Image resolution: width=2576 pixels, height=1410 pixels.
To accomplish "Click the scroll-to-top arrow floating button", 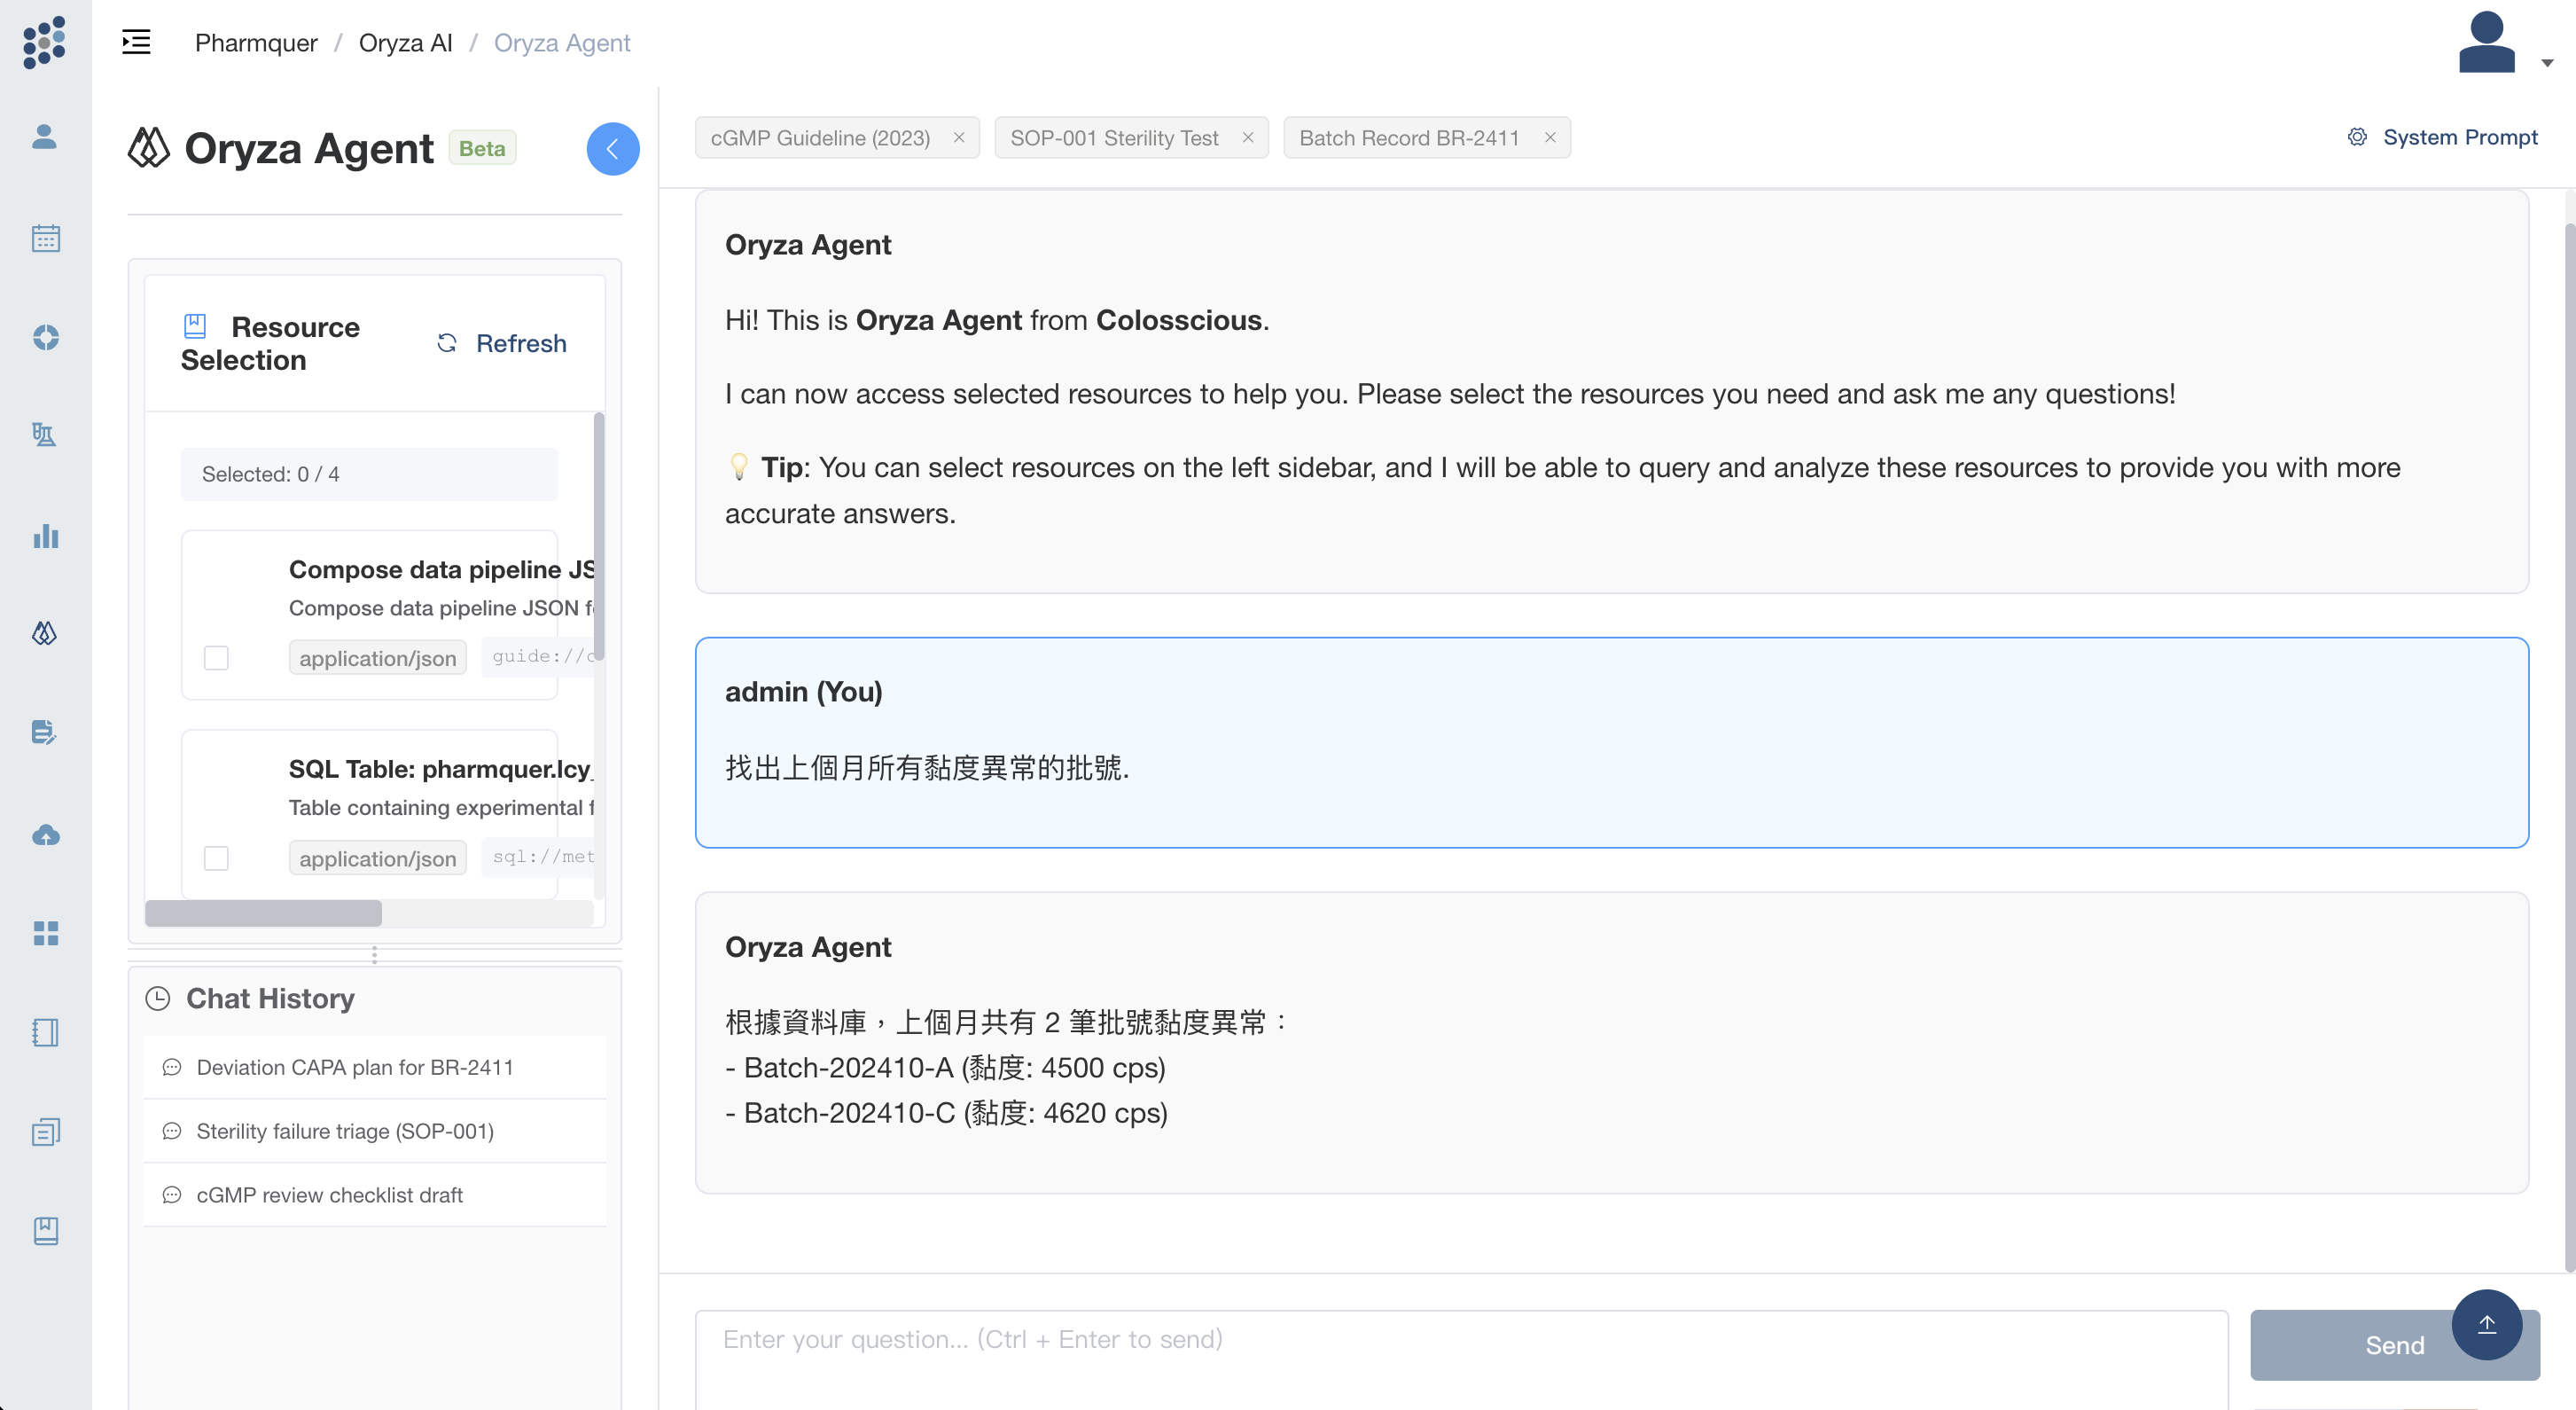I will (x=2485, y=1324).
